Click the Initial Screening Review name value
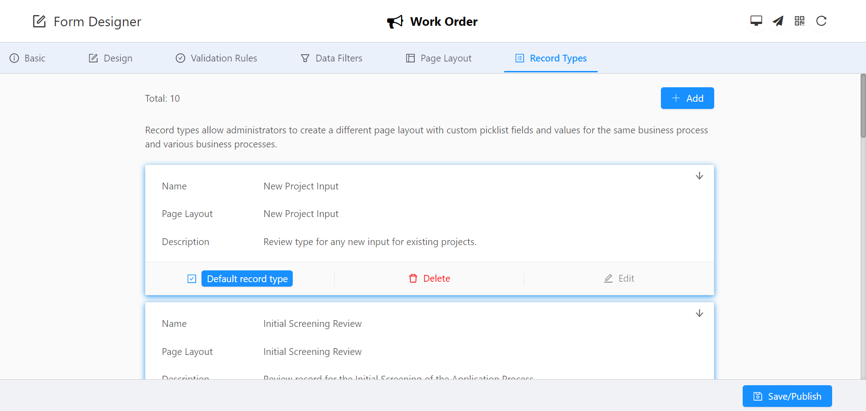Image resolution: width=866 pixels, height=411 pixels. 313,324
